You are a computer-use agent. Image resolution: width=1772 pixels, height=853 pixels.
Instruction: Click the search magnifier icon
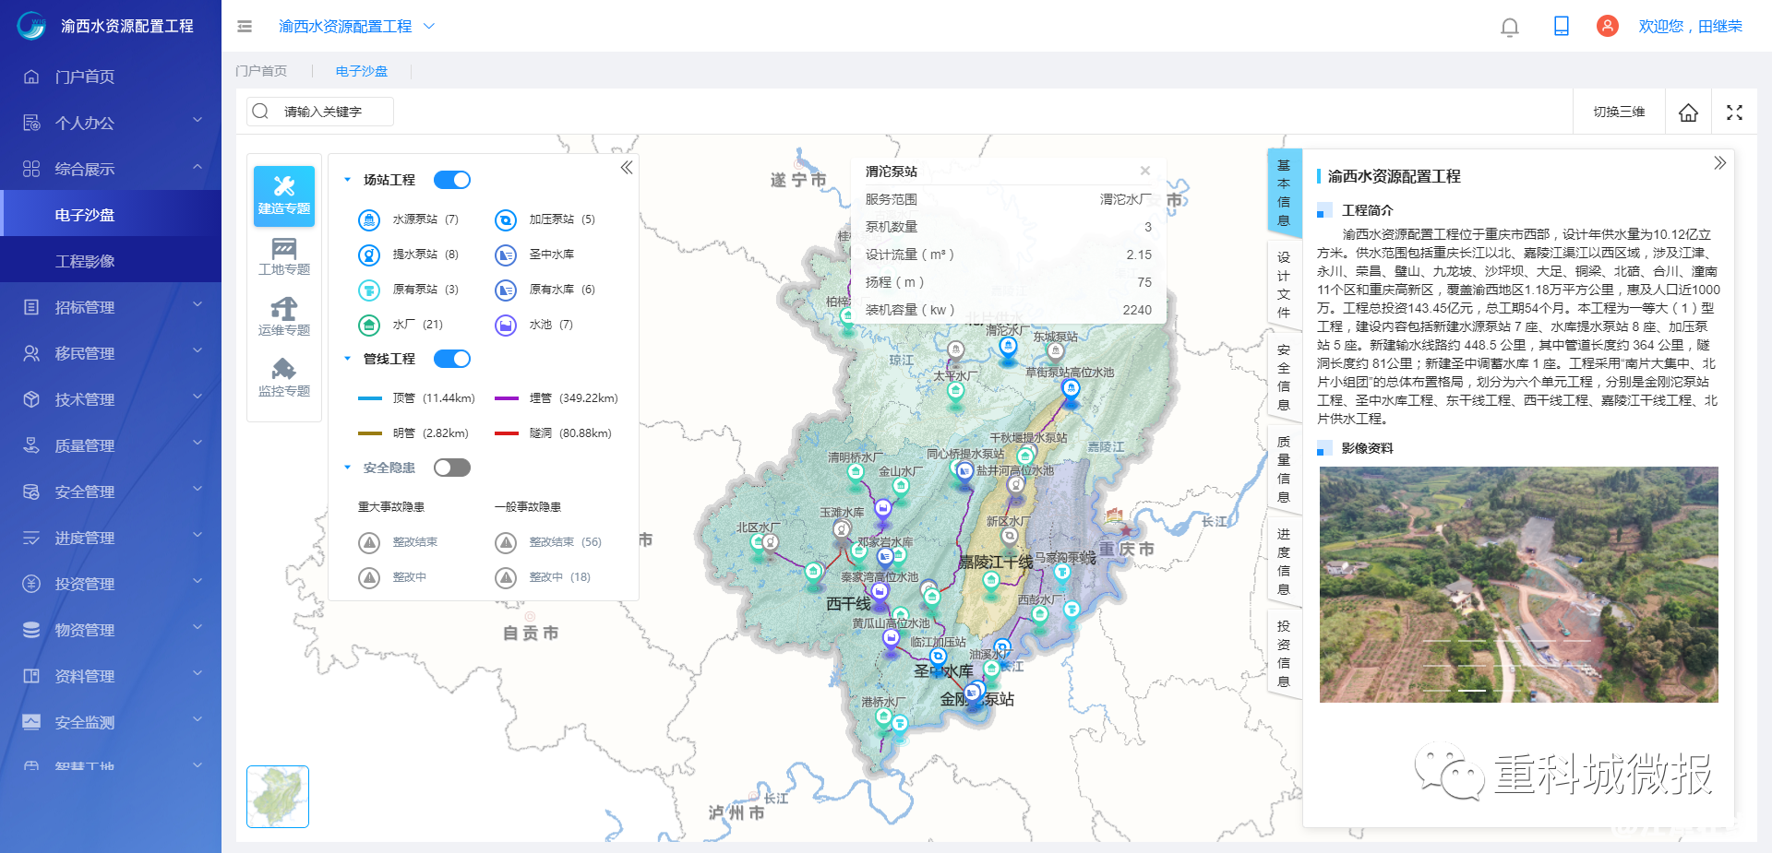click(x=260, y=112)
